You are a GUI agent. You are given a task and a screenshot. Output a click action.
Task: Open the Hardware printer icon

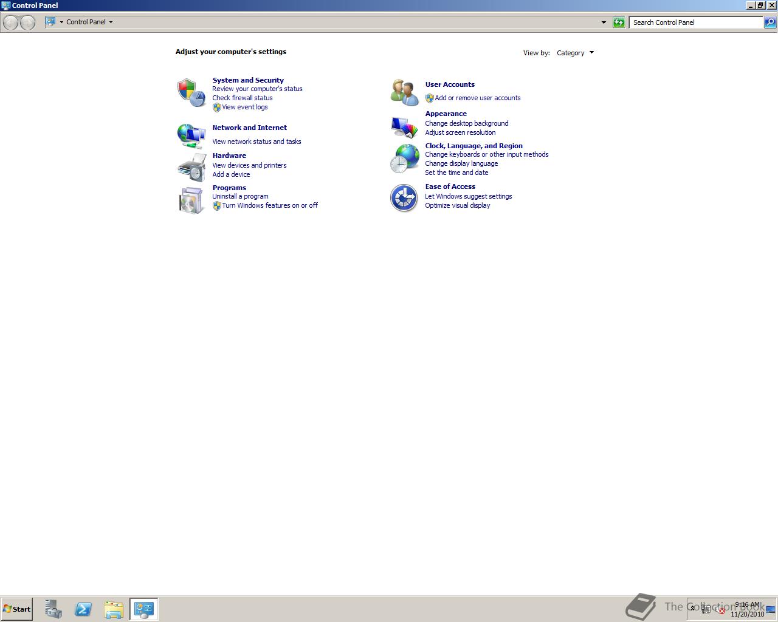191,167
